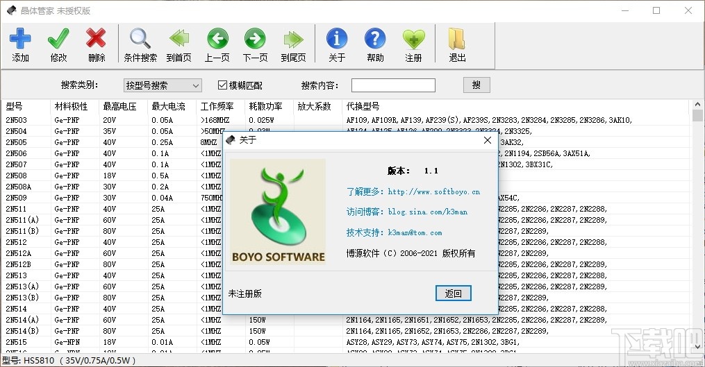Go to previous page 上一页
This screenshot has width=705, height=367.
click(217, 45)
